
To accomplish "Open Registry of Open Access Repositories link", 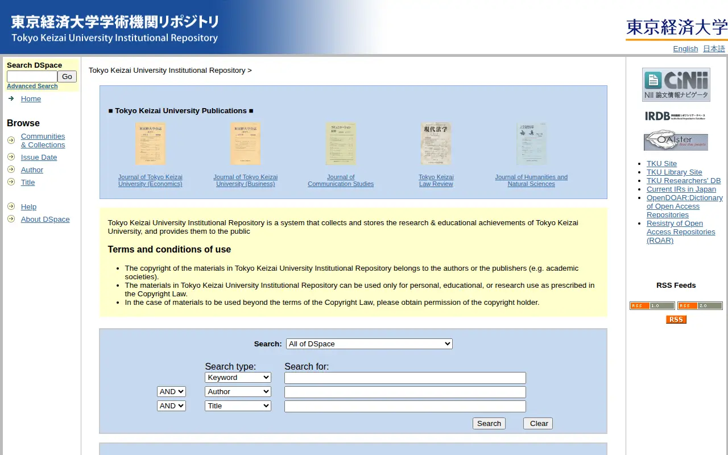I will click(681, 231).
